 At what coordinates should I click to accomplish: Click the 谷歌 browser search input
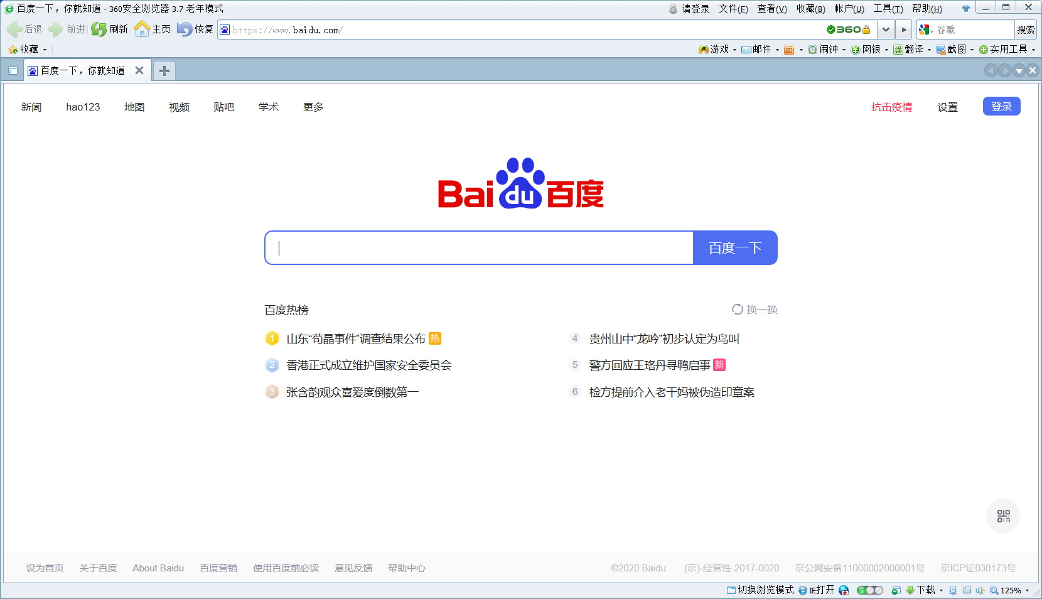[x=974, y=30]
